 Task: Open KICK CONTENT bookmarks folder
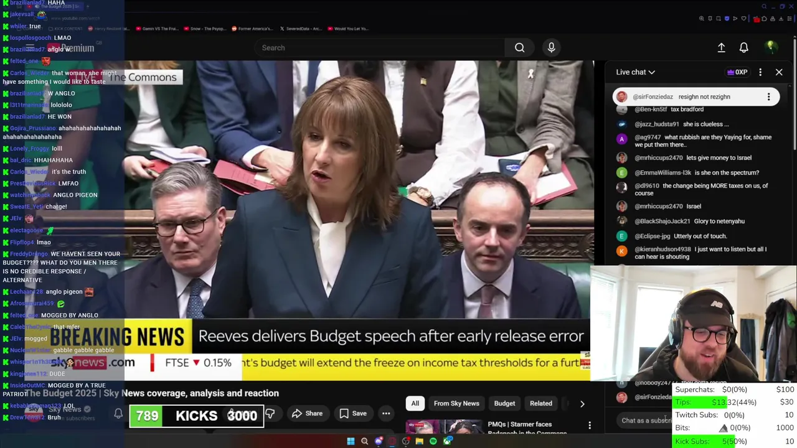pos(65,29)
